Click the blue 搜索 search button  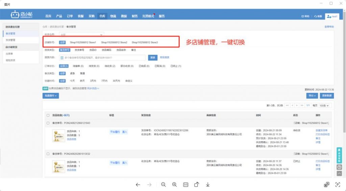point(153,57)
